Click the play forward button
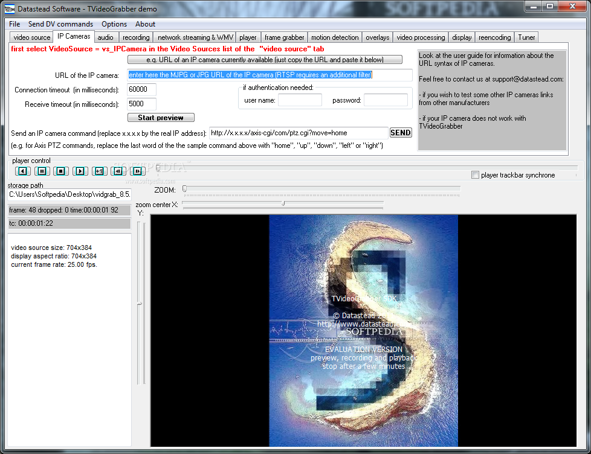The width and height of the screenshot is (591, 454). point(80,171)
